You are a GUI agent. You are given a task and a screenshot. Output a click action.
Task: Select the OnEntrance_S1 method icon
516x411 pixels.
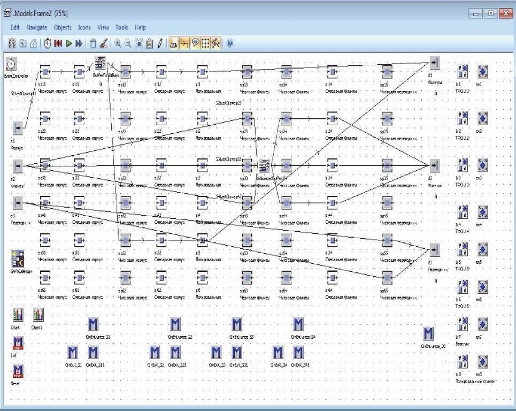[93, 325]
